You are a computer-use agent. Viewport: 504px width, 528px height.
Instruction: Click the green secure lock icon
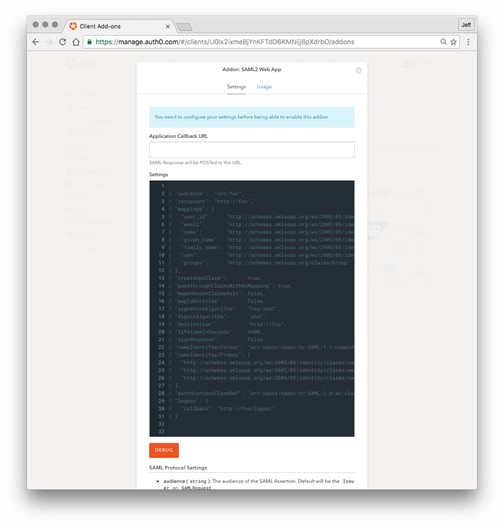(89, 42)
